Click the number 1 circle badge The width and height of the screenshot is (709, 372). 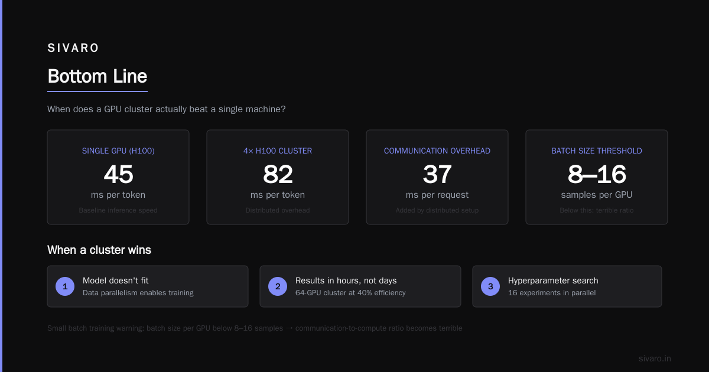(x=65, y=286)
